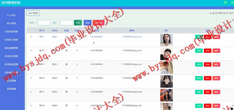The image size is (234, 110).
Task: Click the 照片 column header
Action: [x=167, y=31]
